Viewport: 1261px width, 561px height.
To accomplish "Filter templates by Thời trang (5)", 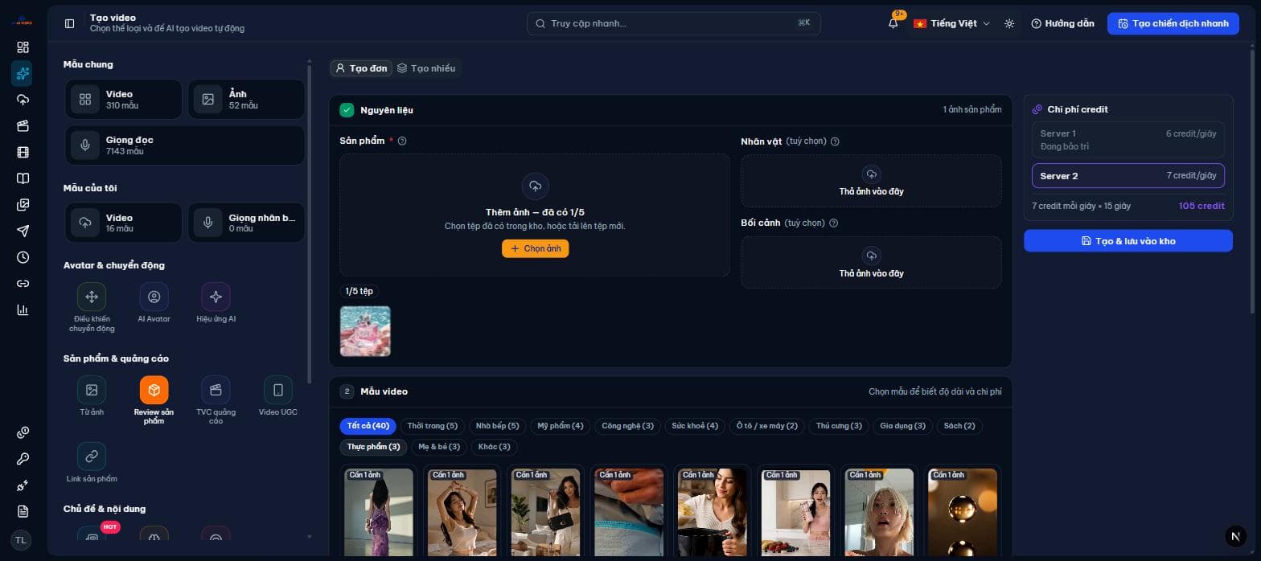I will click(x=432, y=426).
